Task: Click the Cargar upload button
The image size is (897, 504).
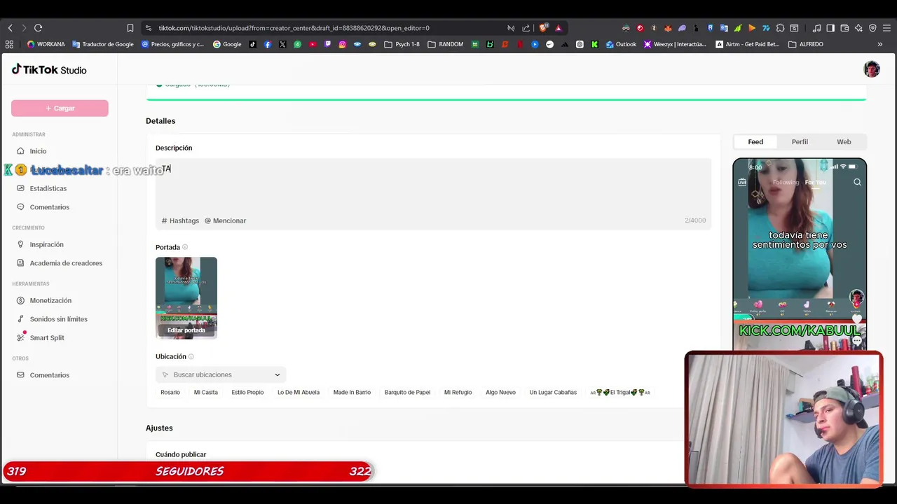Action: coord(60,108)
